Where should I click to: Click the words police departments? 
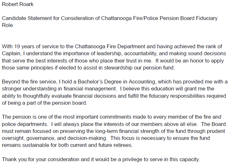point(25,124)
